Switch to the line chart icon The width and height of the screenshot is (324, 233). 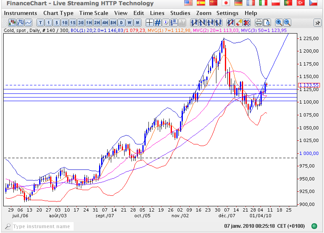[x=28, y=22]
